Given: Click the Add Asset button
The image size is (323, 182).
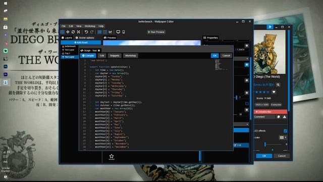Looking at the screenshot, I should [81, 42].
